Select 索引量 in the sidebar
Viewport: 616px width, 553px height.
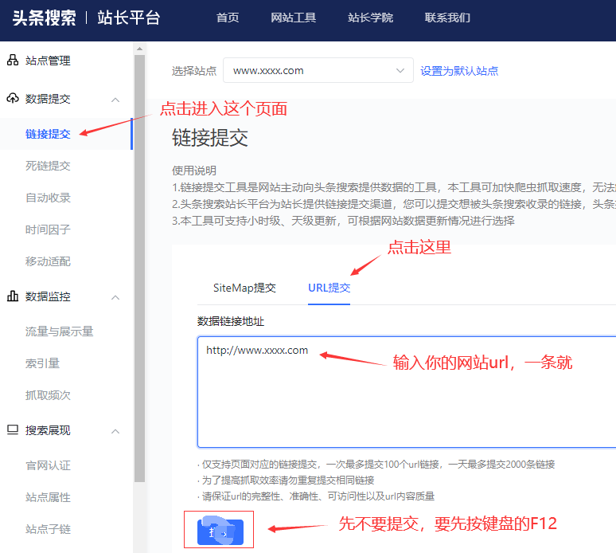(42, 363)
